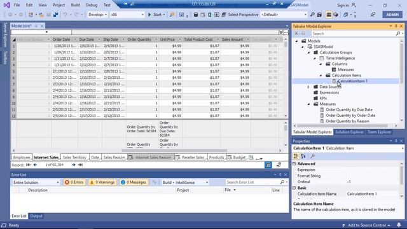The image size is (407, 229).
Task: Click Sign in link
Action: coord(343,5)
